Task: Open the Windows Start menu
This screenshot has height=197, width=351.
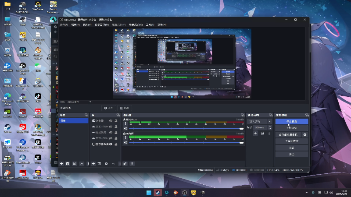Action: pyautogui.click(x=149, y=193)
